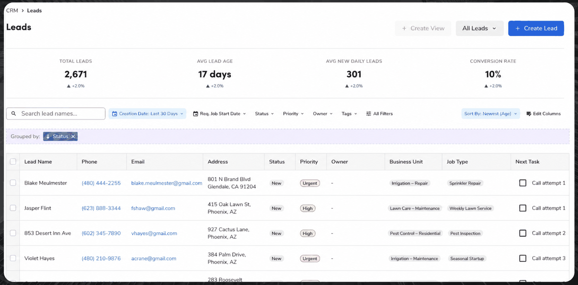Open blake.meulmester@gmail.com email link
578x285 pixels.
pyautogui.click(x=167, y=183)
